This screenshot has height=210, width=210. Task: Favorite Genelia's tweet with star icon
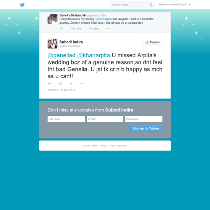pyautogui.click(x=90, y=28)
